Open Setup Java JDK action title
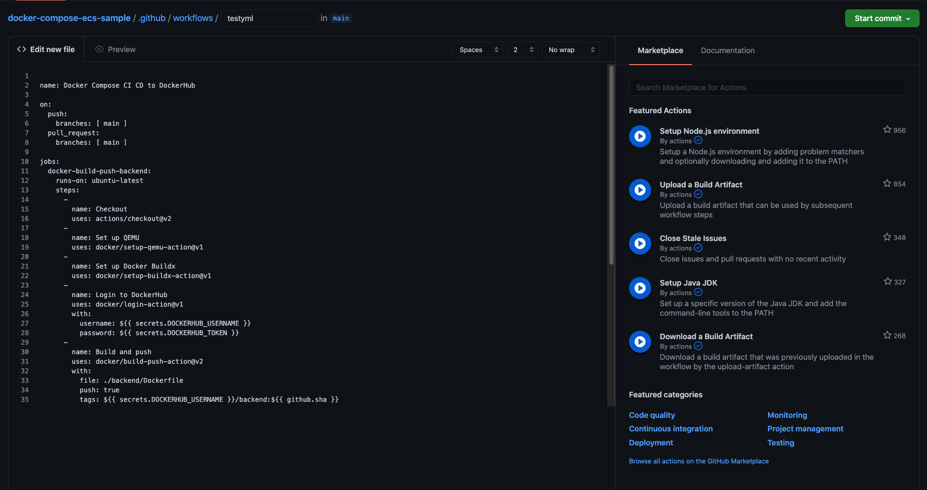 (x=688, y=283)
